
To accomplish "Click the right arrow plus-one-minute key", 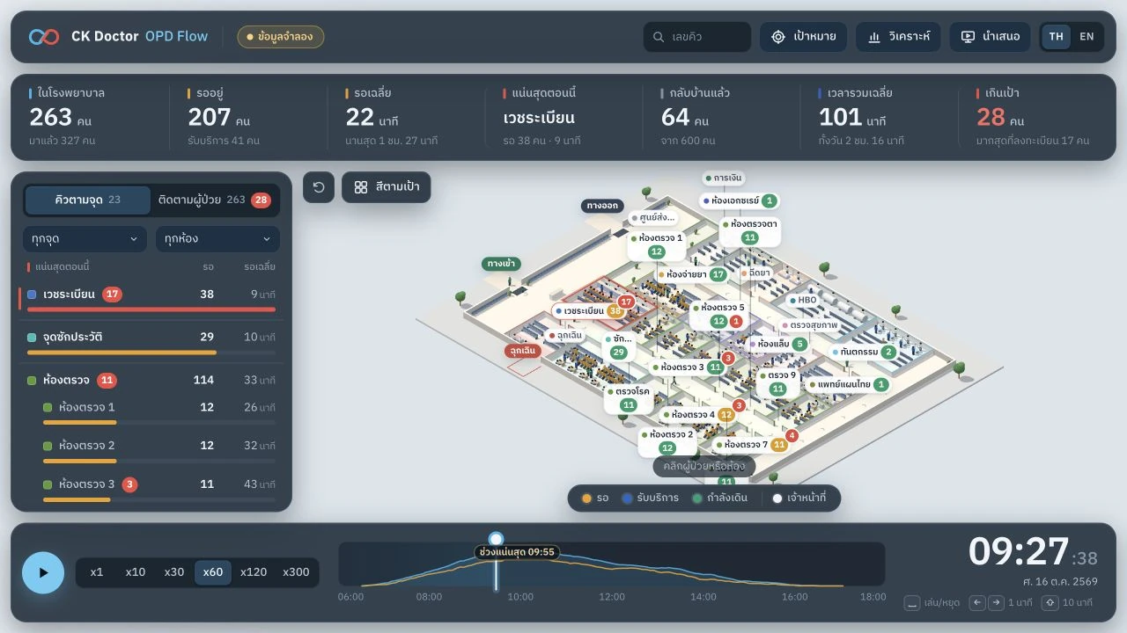I will click(x=996, y=603).
